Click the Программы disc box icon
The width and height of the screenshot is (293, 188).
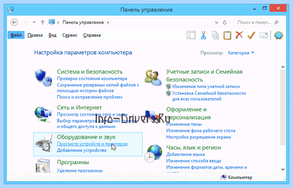pos(43,166)
